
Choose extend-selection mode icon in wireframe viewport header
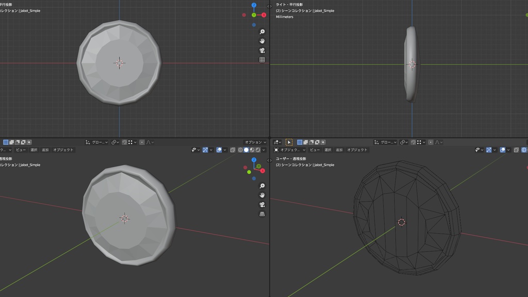305,142
